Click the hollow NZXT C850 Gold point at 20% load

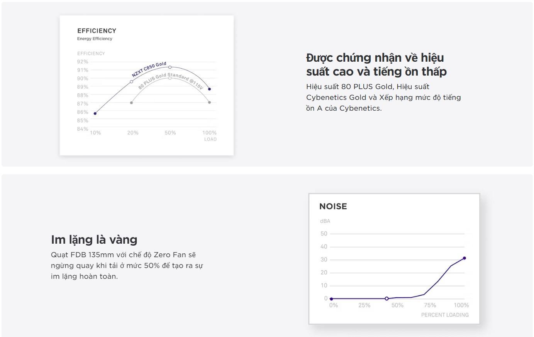131,82
